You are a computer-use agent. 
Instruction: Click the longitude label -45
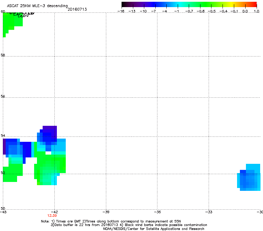(3, 212)
